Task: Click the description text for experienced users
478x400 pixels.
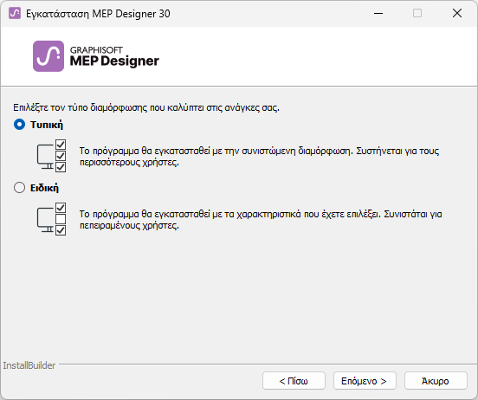Action: (x=261, y=220)
